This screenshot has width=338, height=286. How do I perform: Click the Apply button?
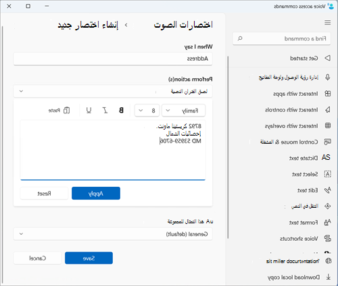coord(96,193)
